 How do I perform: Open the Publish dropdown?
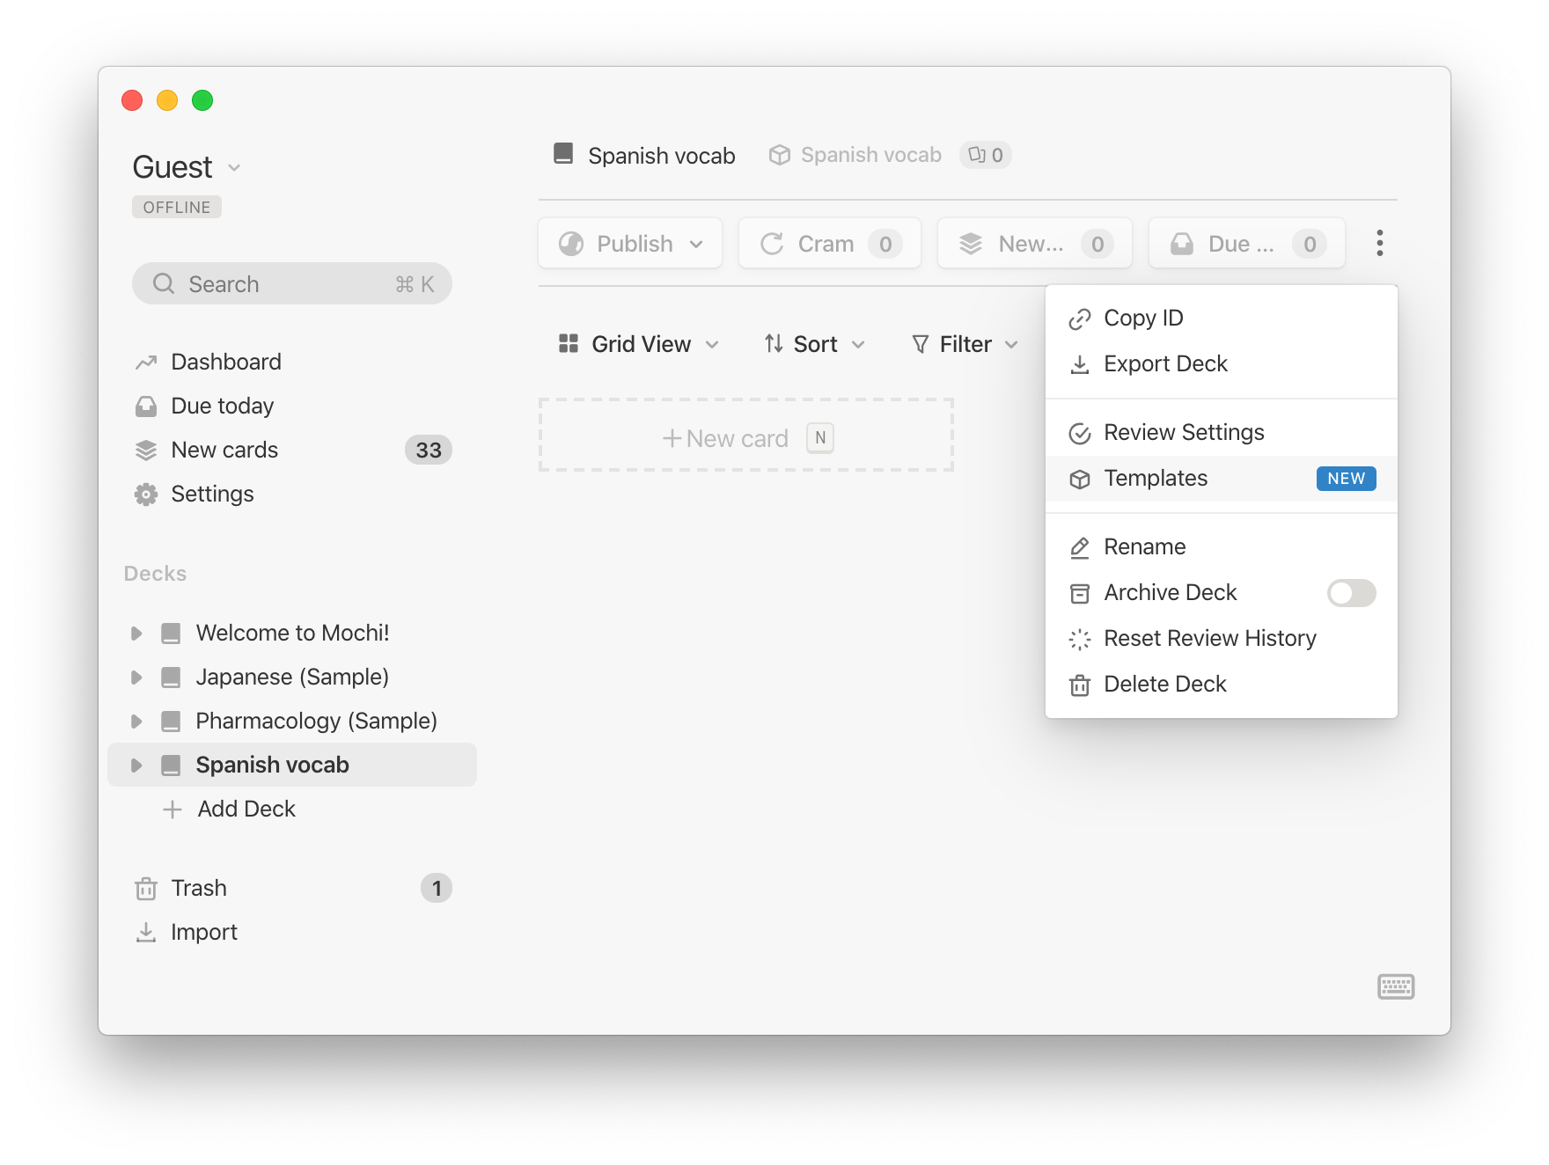point(630,244)
